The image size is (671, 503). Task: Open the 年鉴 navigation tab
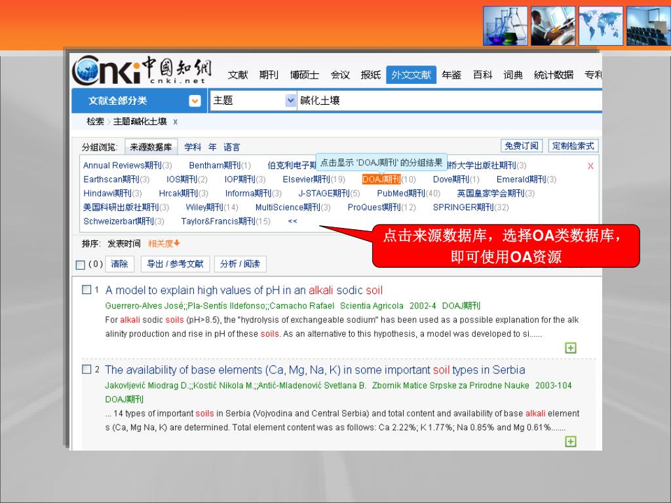click(x=451, y=75)
